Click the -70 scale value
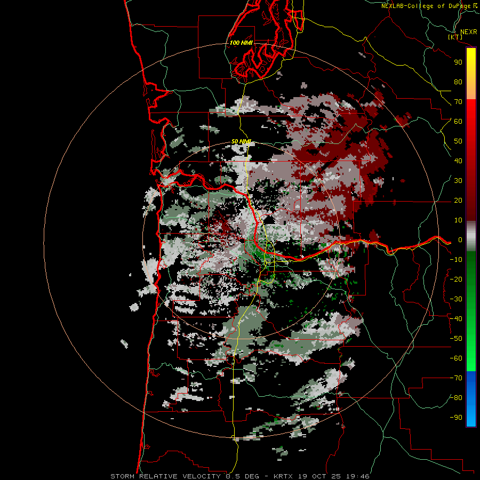The height and width of the screenshot is (480, 480). [x=456, y=378]
